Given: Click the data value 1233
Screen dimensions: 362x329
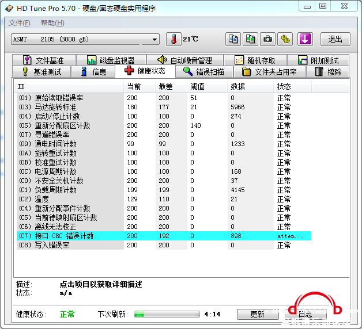Looking at the screenshot, I should pyautogui.click(x=237, y=144).
